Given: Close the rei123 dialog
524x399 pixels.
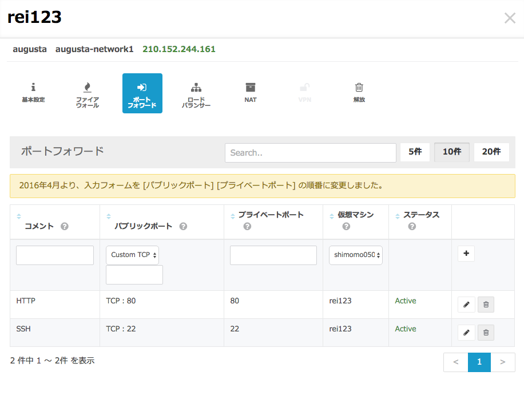Looking at the screenshot, I should [510, 18].
